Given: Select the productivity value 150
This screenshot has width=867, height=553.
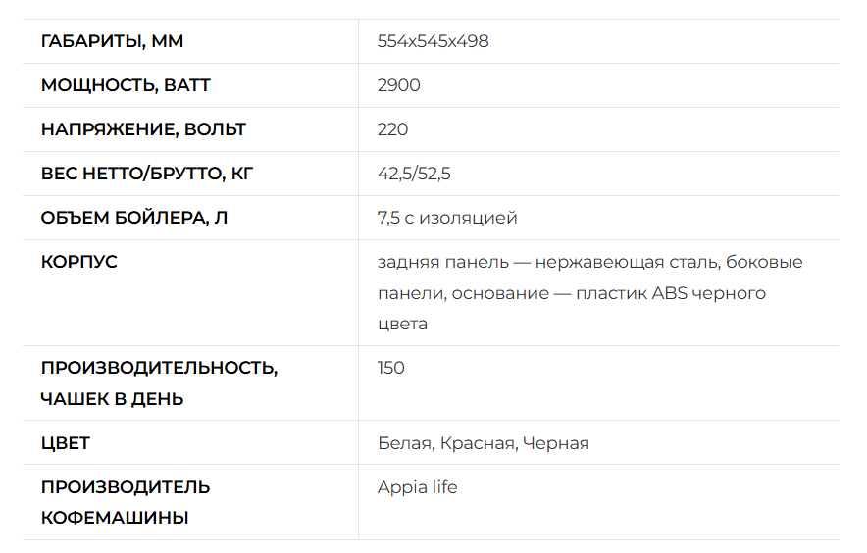Looking at the screenshot, I should click(x=391, y=368).
